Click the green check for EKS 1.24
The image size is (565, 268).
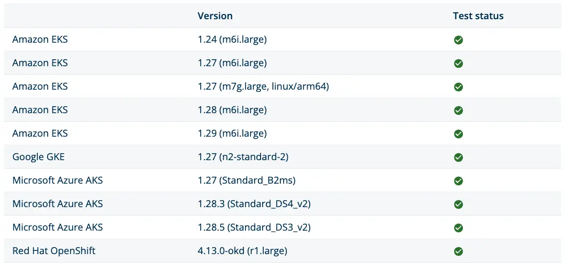(459, 40)
